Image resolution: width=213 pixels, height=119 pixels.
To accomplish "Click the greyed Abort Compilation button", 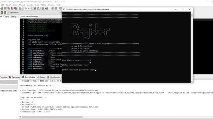I will tap(9, 82).
